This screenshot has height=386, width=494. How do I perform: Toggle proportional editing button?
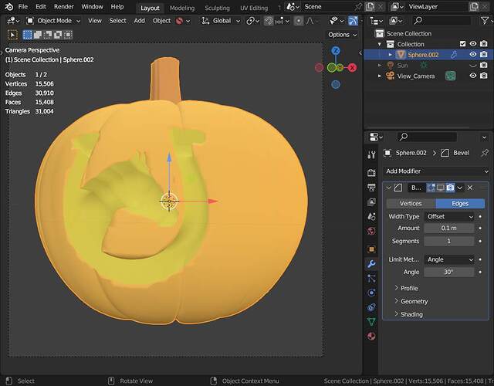[x=298, y=21]
